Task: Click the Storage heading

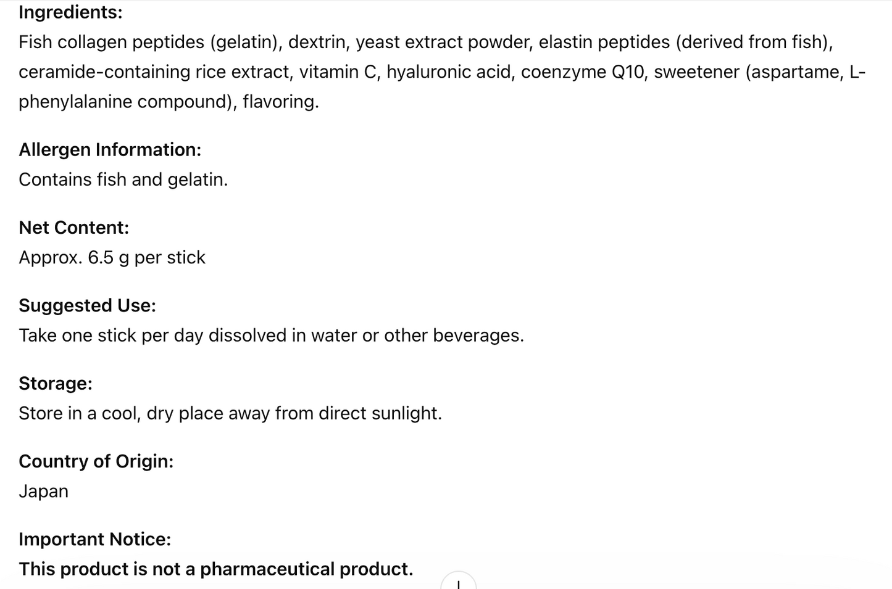Action: pyautogui.click(x=56, y=384)
